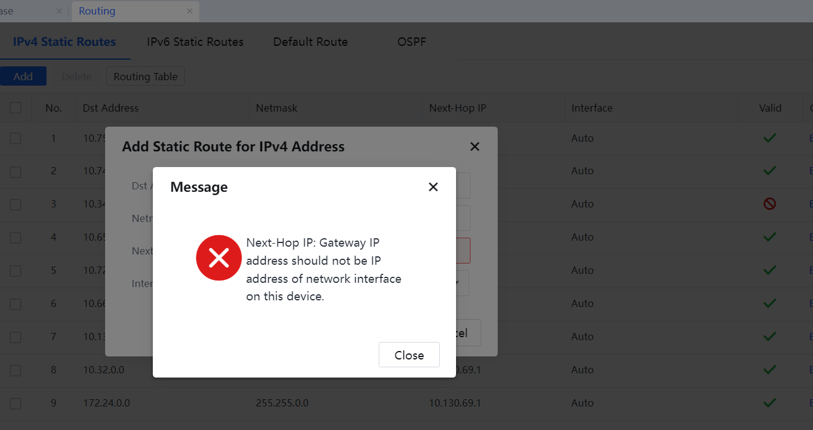The image size is (813, 430).
Task: Click the red error icon in Message
Action: pos(219,258)
